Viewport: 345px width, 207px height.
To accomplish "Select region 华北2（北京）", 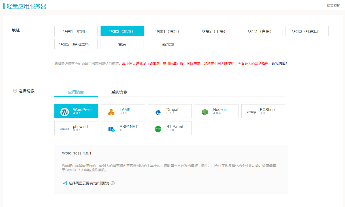I will (x=122, y=31).
